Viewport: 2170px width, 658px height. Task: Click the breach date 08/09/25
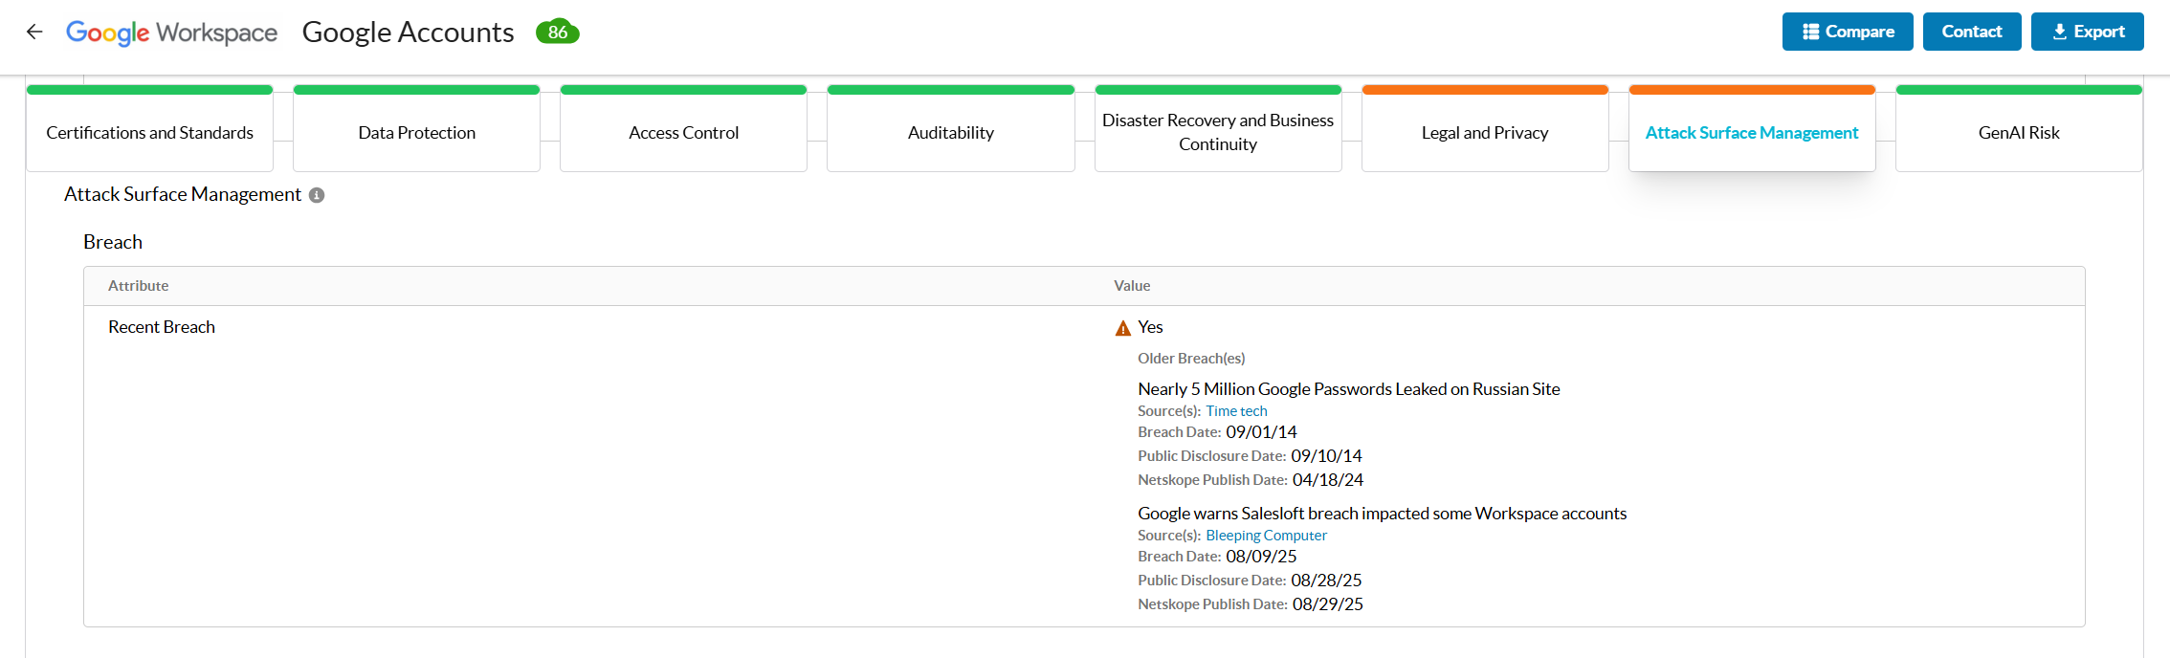(x=1261, y=557)
